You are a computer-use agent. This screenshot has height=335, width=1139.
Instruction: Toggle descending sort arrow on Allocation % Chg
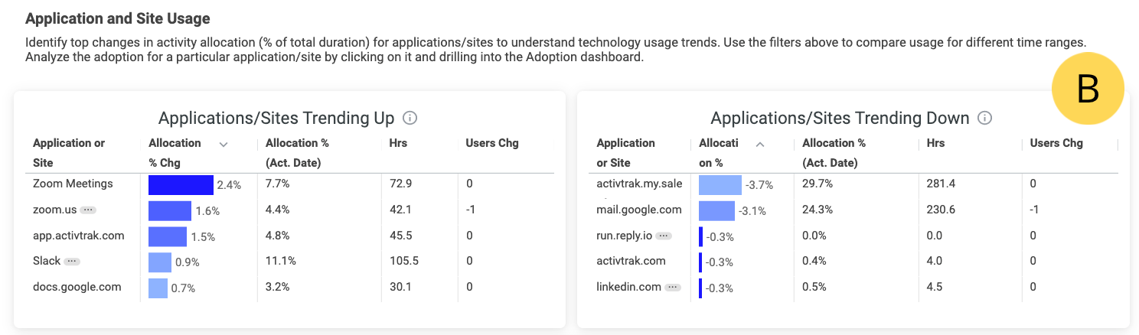point(224,144)
